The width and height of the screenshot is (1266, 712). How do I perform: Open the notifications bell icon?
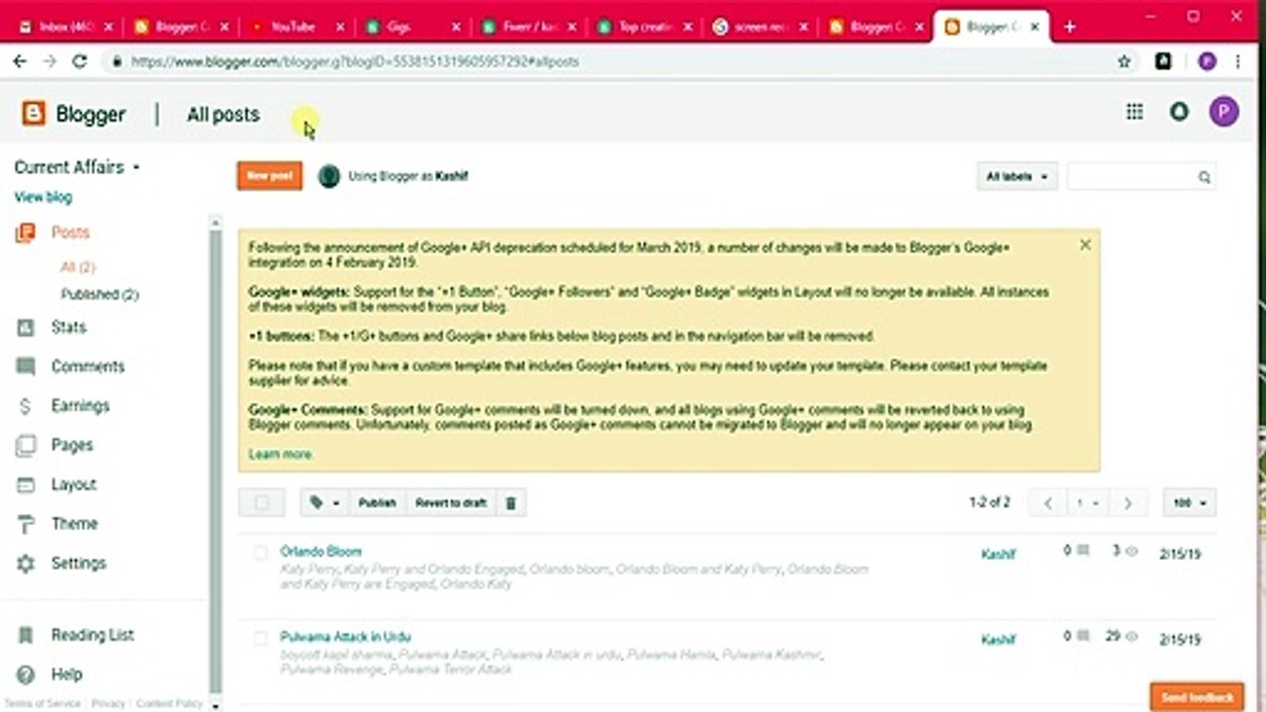1179,112
